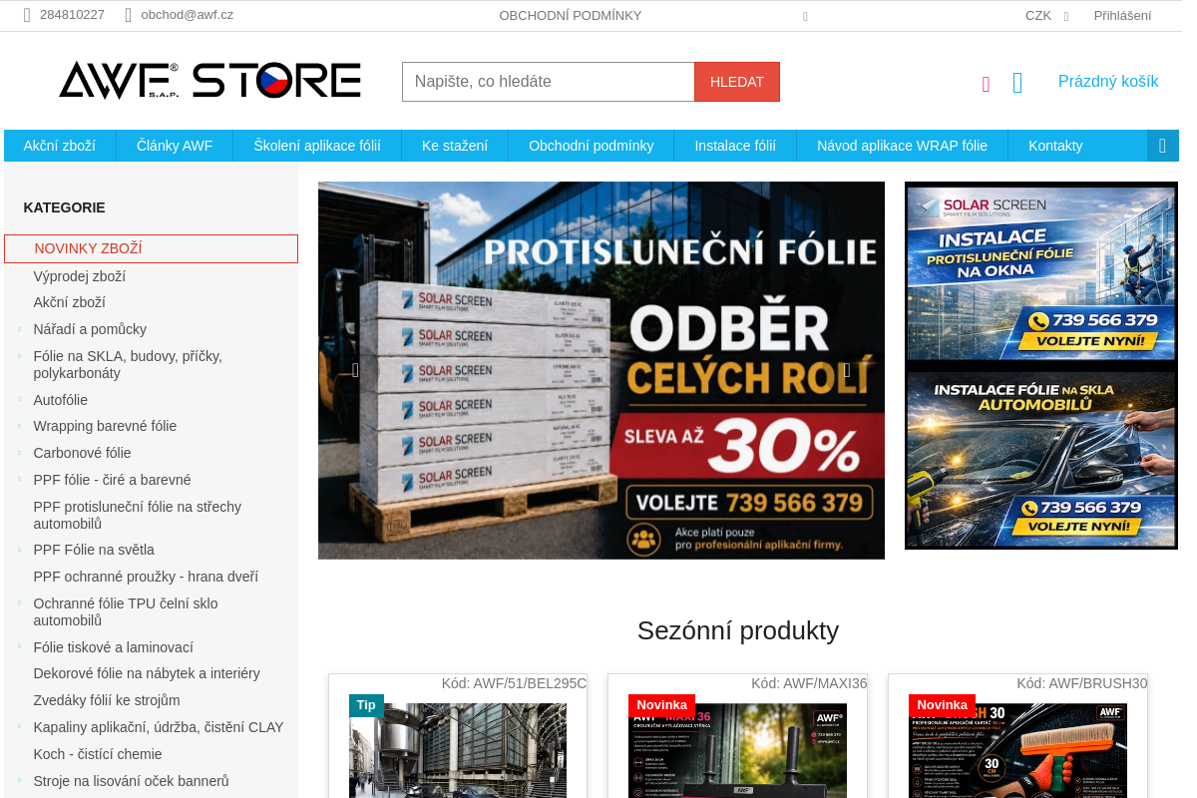Open the AWF/MAXI36 product image
This screenshot has width=1197, height=798.
[737, 750]
